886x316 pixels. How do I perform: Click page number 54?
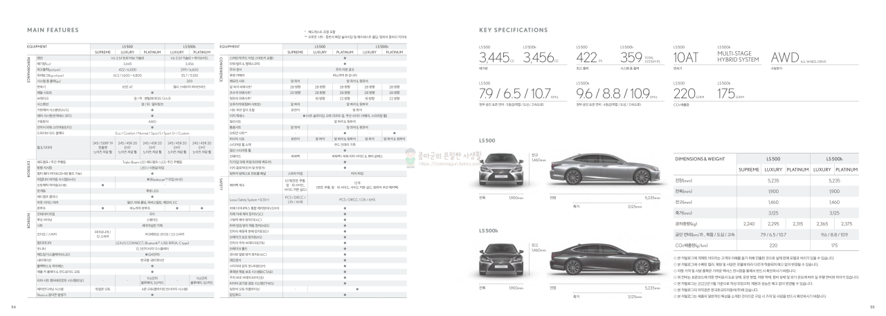13,307
